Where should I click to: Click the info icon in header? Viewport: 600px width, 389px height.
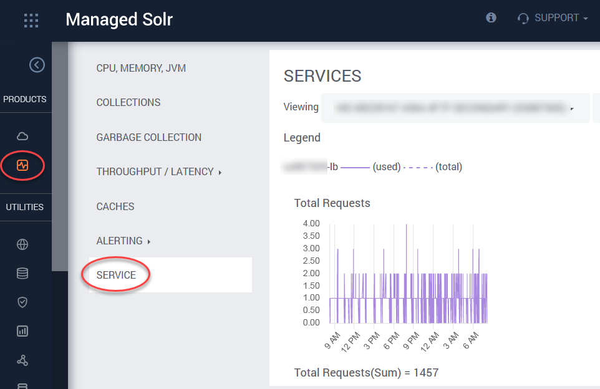pos(491,17)
